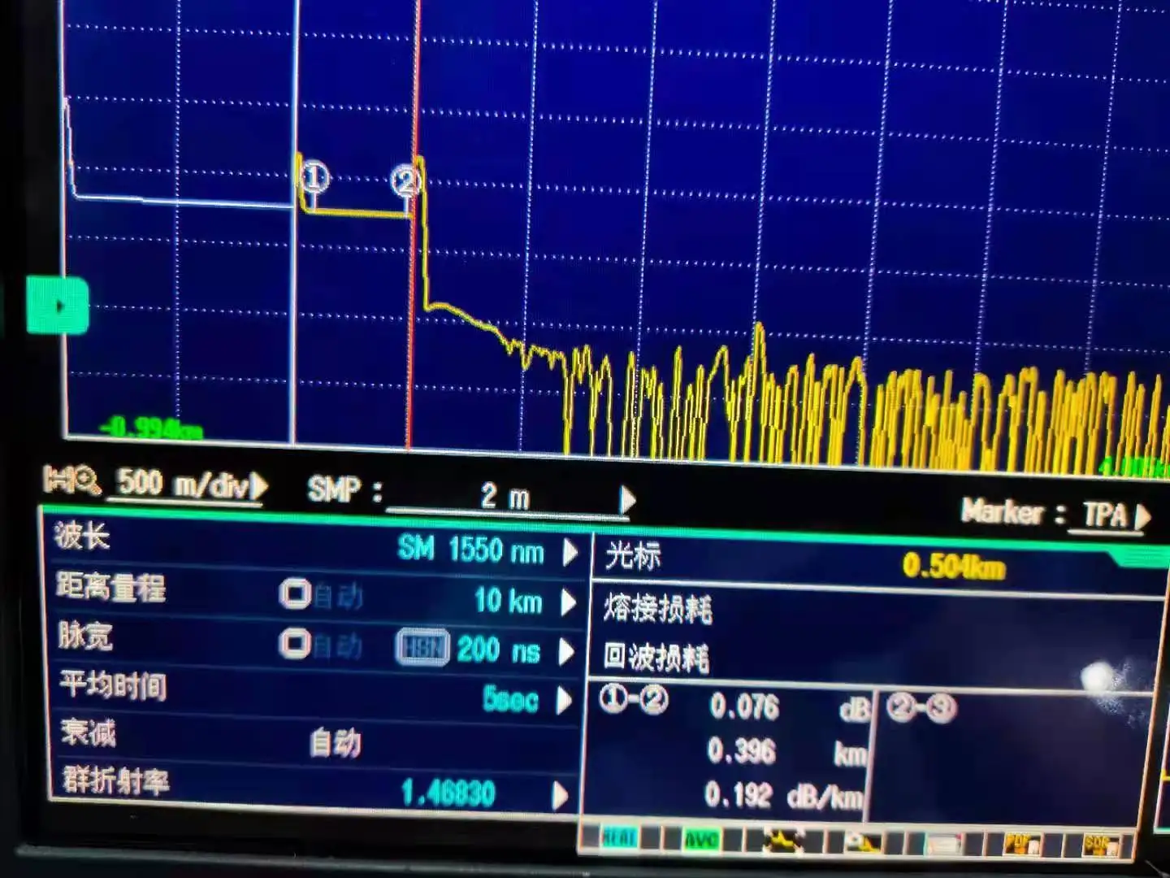Tap the 衰减 attenuation label
This screenshot has width=1170, height=878.
(88, 732)
